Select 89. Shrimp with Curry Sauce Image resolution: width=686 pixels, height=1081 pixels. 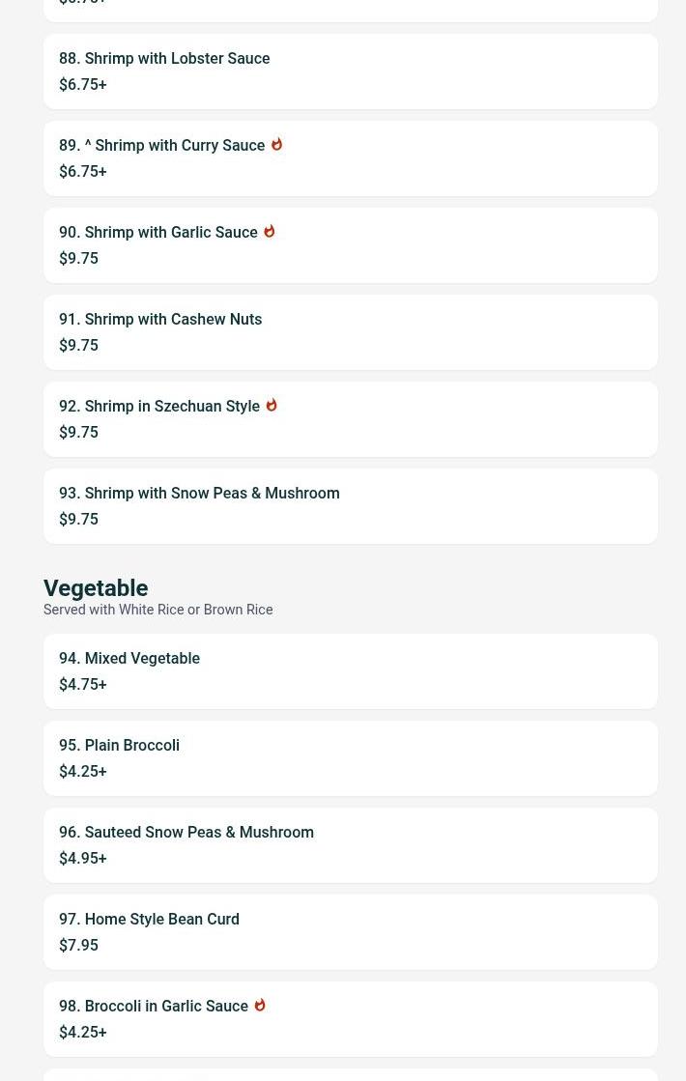[350, 158]
